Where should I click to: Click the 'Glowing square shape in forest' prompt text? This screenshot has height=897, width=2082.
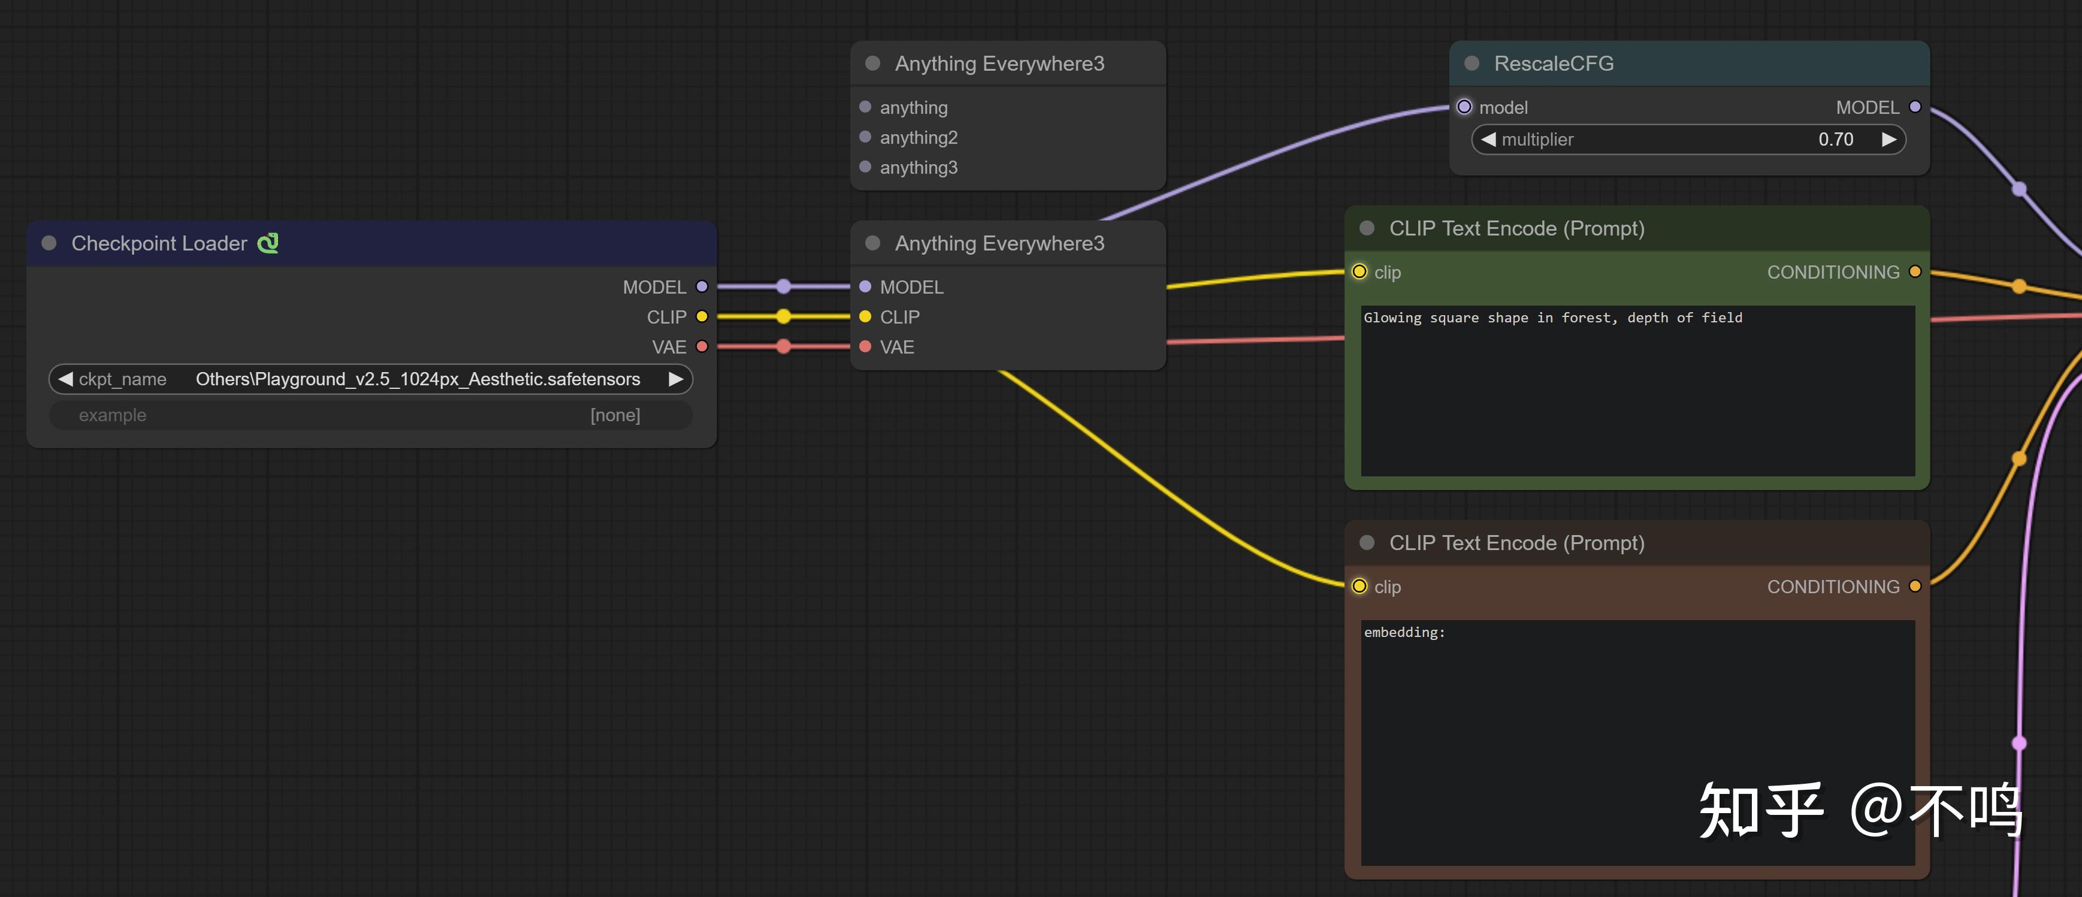pyautogui.click(x=1552, y=318)
